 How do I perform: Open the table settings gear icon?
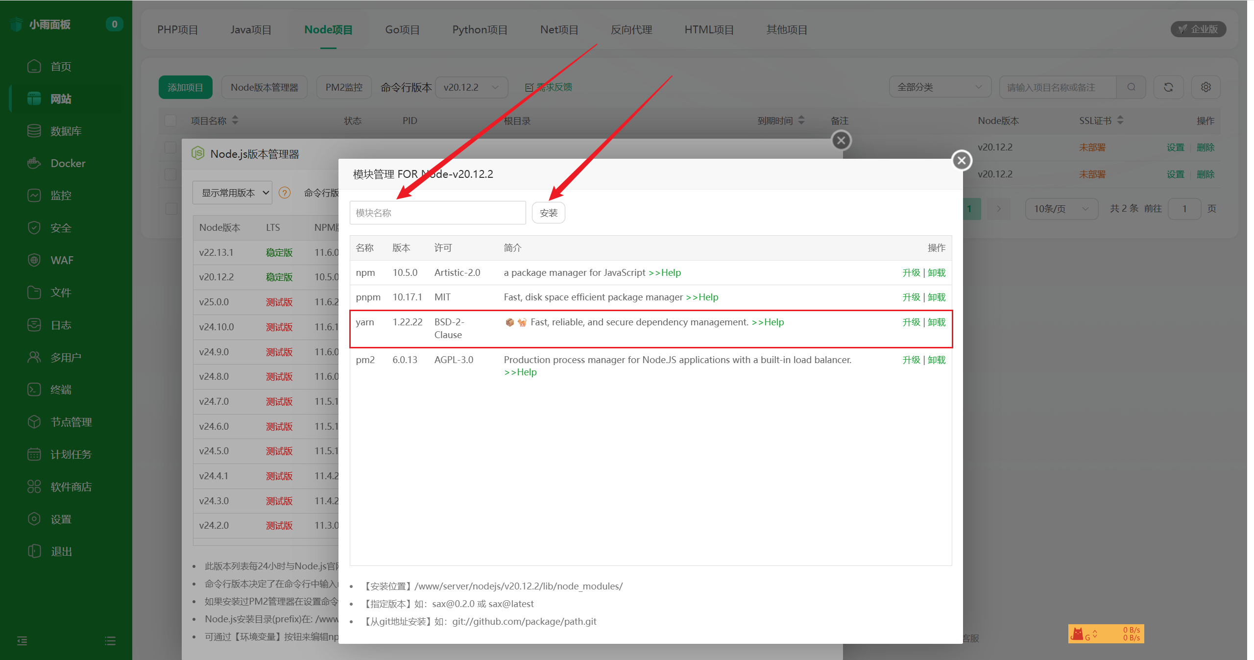(x=1206, y=87)
